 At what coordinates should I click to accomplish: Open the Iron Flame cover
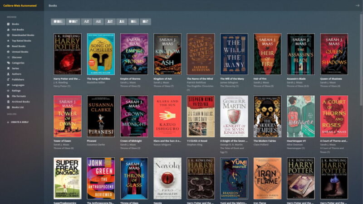click(x=267, y=179)
